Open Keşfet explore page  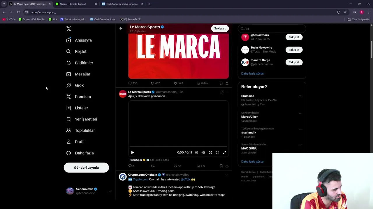pos(76,51)
